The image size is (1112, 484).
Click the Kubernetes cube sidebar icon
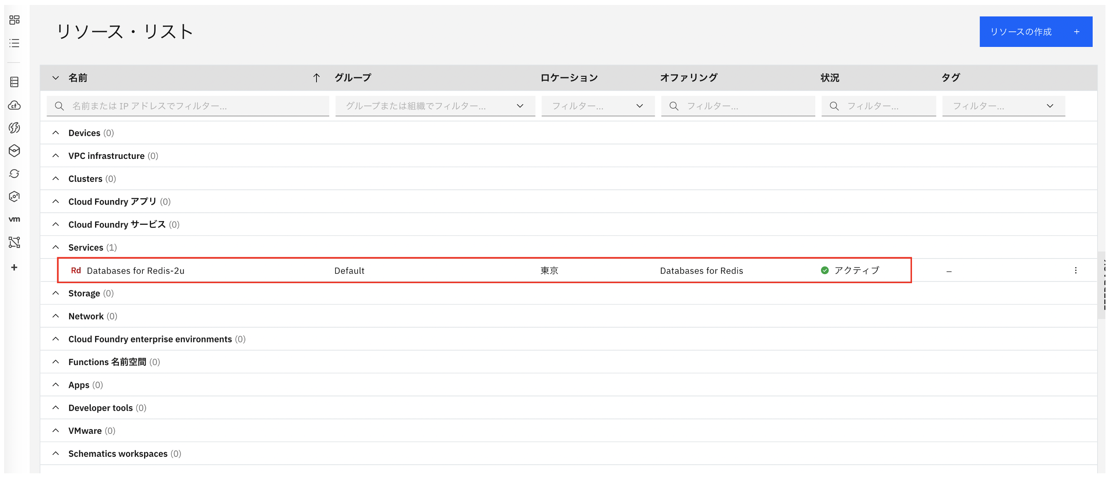(14, 151)
